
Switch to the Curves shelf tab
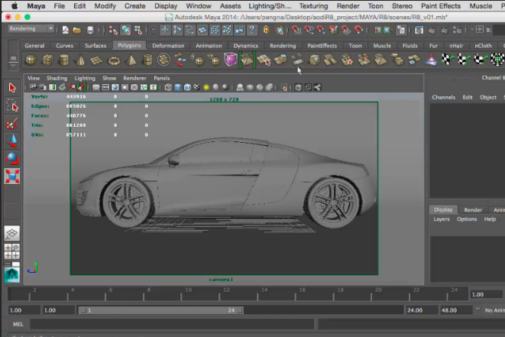pyautogui.click(x=64, y=46)
